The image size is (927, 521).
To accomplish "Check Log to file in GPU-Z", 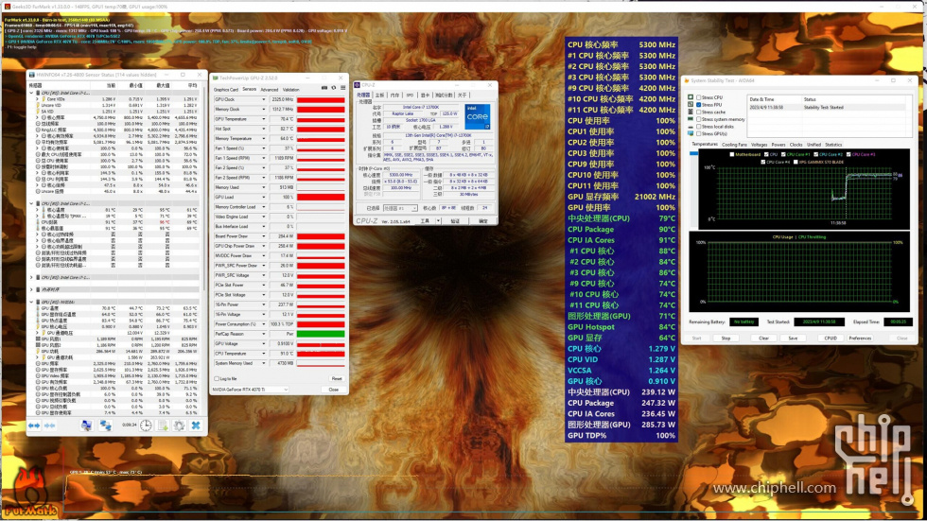I will click(x=217, y=378).
